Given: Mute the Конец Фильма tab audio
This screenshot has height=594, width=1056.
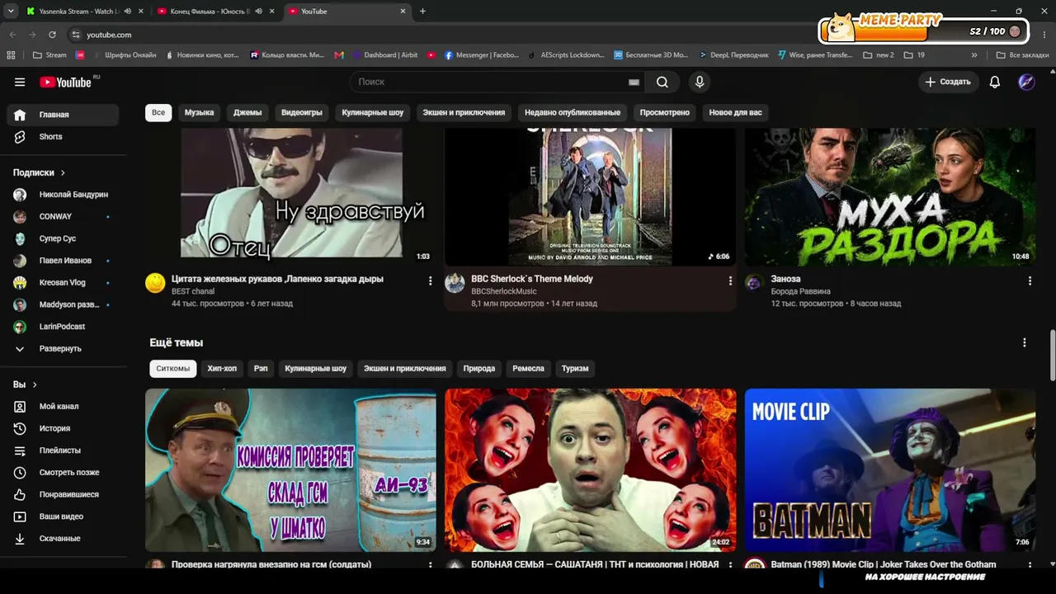Looking at the screenshot, I should tap(258, 12).
